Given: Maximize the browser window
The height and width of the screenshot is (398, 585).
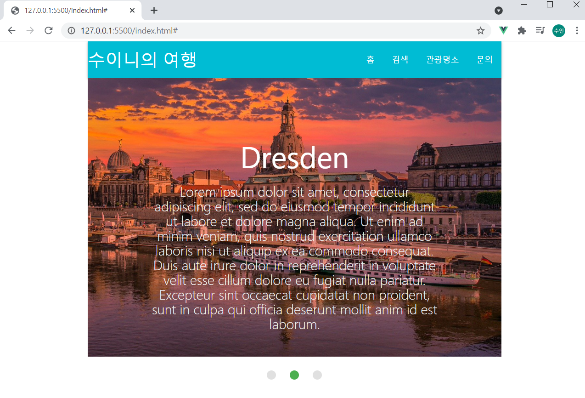Looking at the screenshot, I should pos(550,5).
